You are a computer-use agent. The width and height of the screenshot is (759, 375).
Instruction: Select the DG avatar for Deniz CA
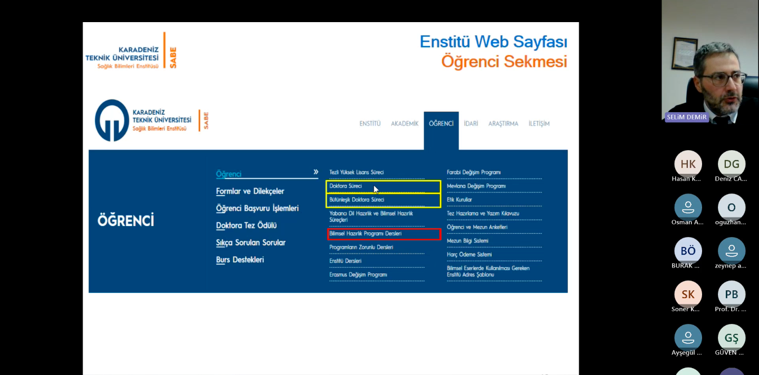pyautogui.click(x=732, y=164)
